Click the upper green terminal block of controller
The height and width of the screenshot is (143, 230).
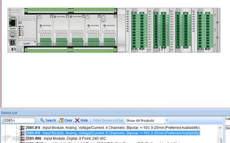71,10
